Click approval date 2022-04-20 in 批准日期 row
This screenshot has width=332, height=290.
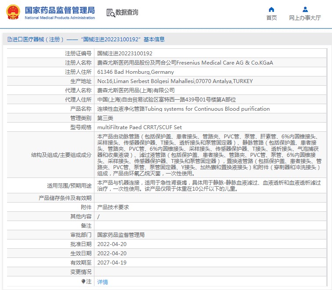(x=112, y=244)
